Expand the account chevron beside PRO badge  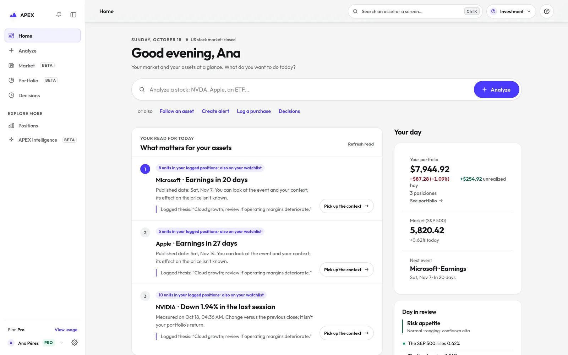(x=61, y=343)
